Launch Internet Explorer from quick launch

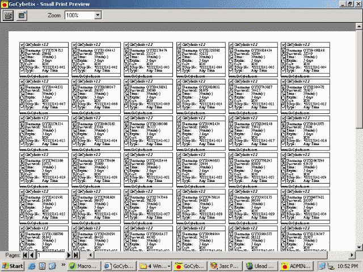[32, 266]
